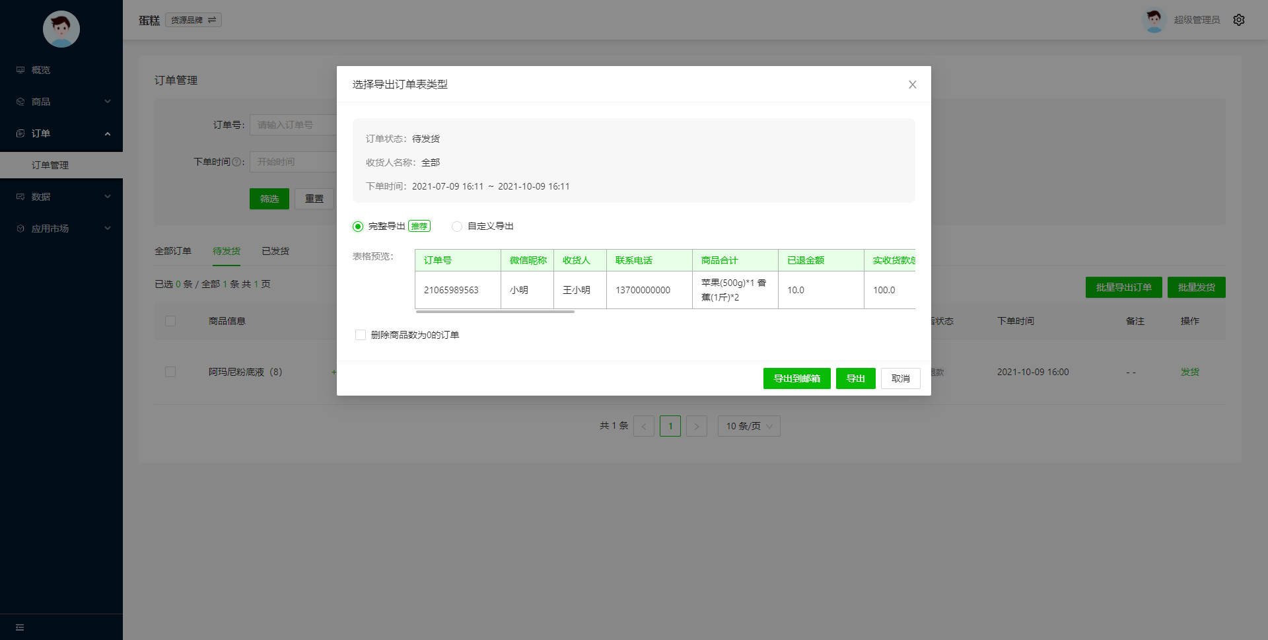Click the 发货 link in the order row
Screen dimensions: 1268x640
click(x=1190, y=372)
